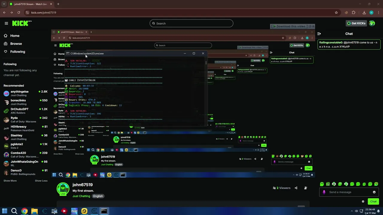
Task: Click the Download this video overlay button
Action: [289, 26]
